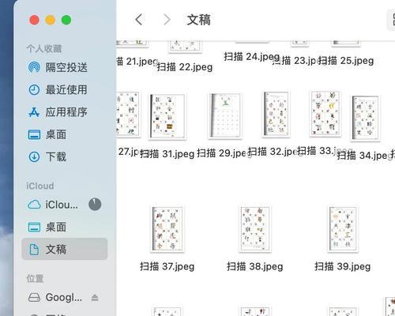Select thumbnail of 扫描 33.jpeg
Viewport: 395px width, 316px height.
tap(325, 114)
